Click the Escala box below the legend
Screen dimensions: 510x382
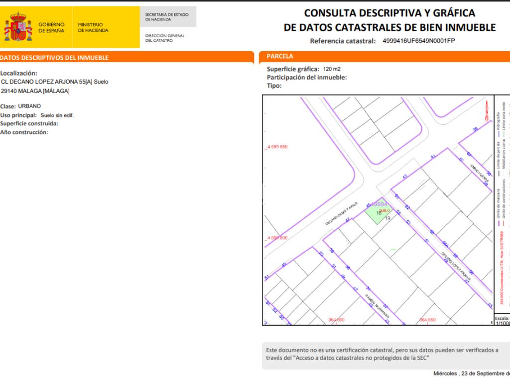[x=502, y=320]
